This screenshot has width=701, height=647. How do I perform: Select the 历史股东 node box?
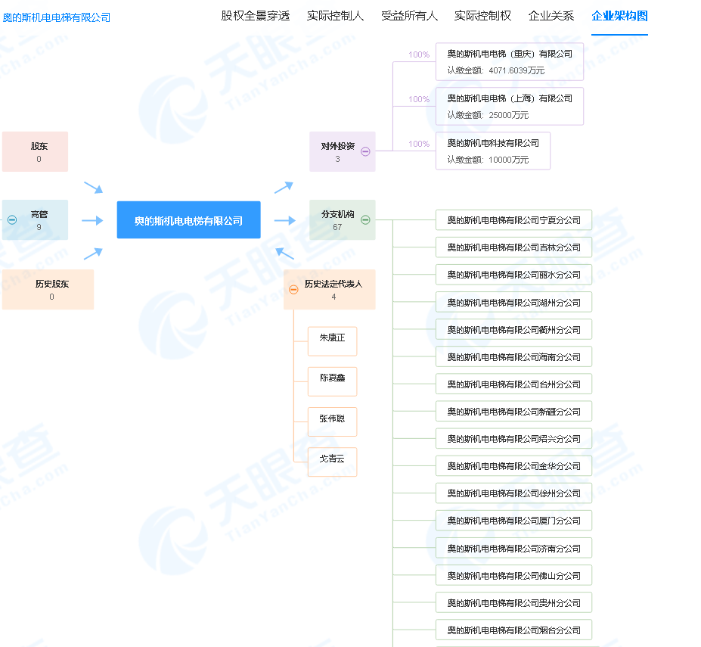(x=48, y=290)
